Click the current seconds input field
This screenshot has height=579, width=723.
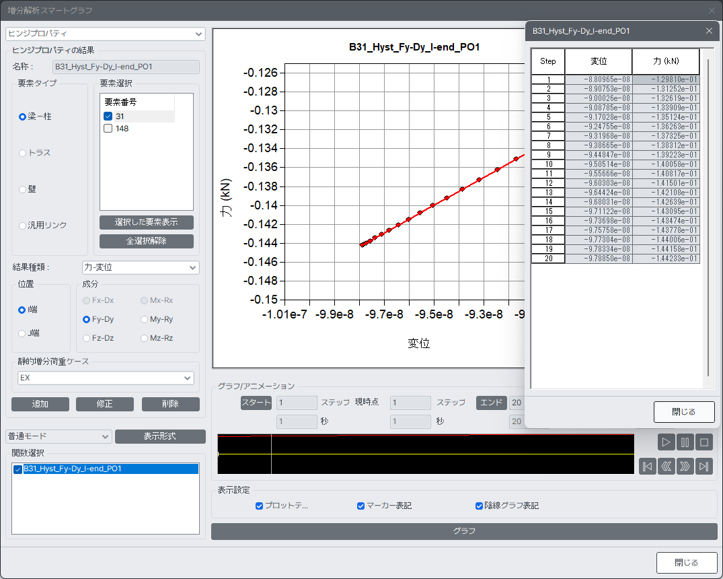point(410,421)
